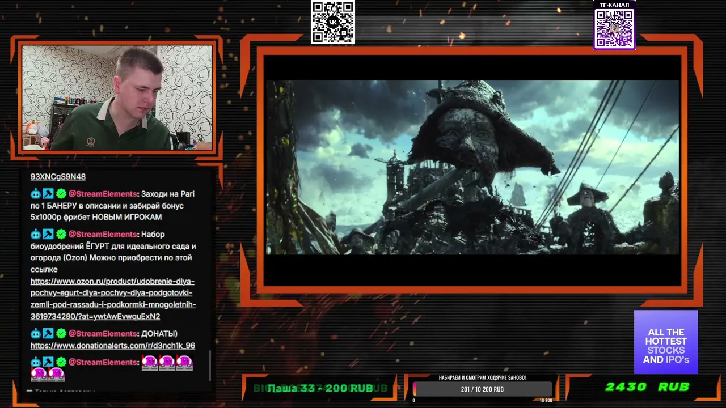Click the message text 'Заходи на Pari'
The height and width of the screenshot is (408, 726).
click(168, 194)
